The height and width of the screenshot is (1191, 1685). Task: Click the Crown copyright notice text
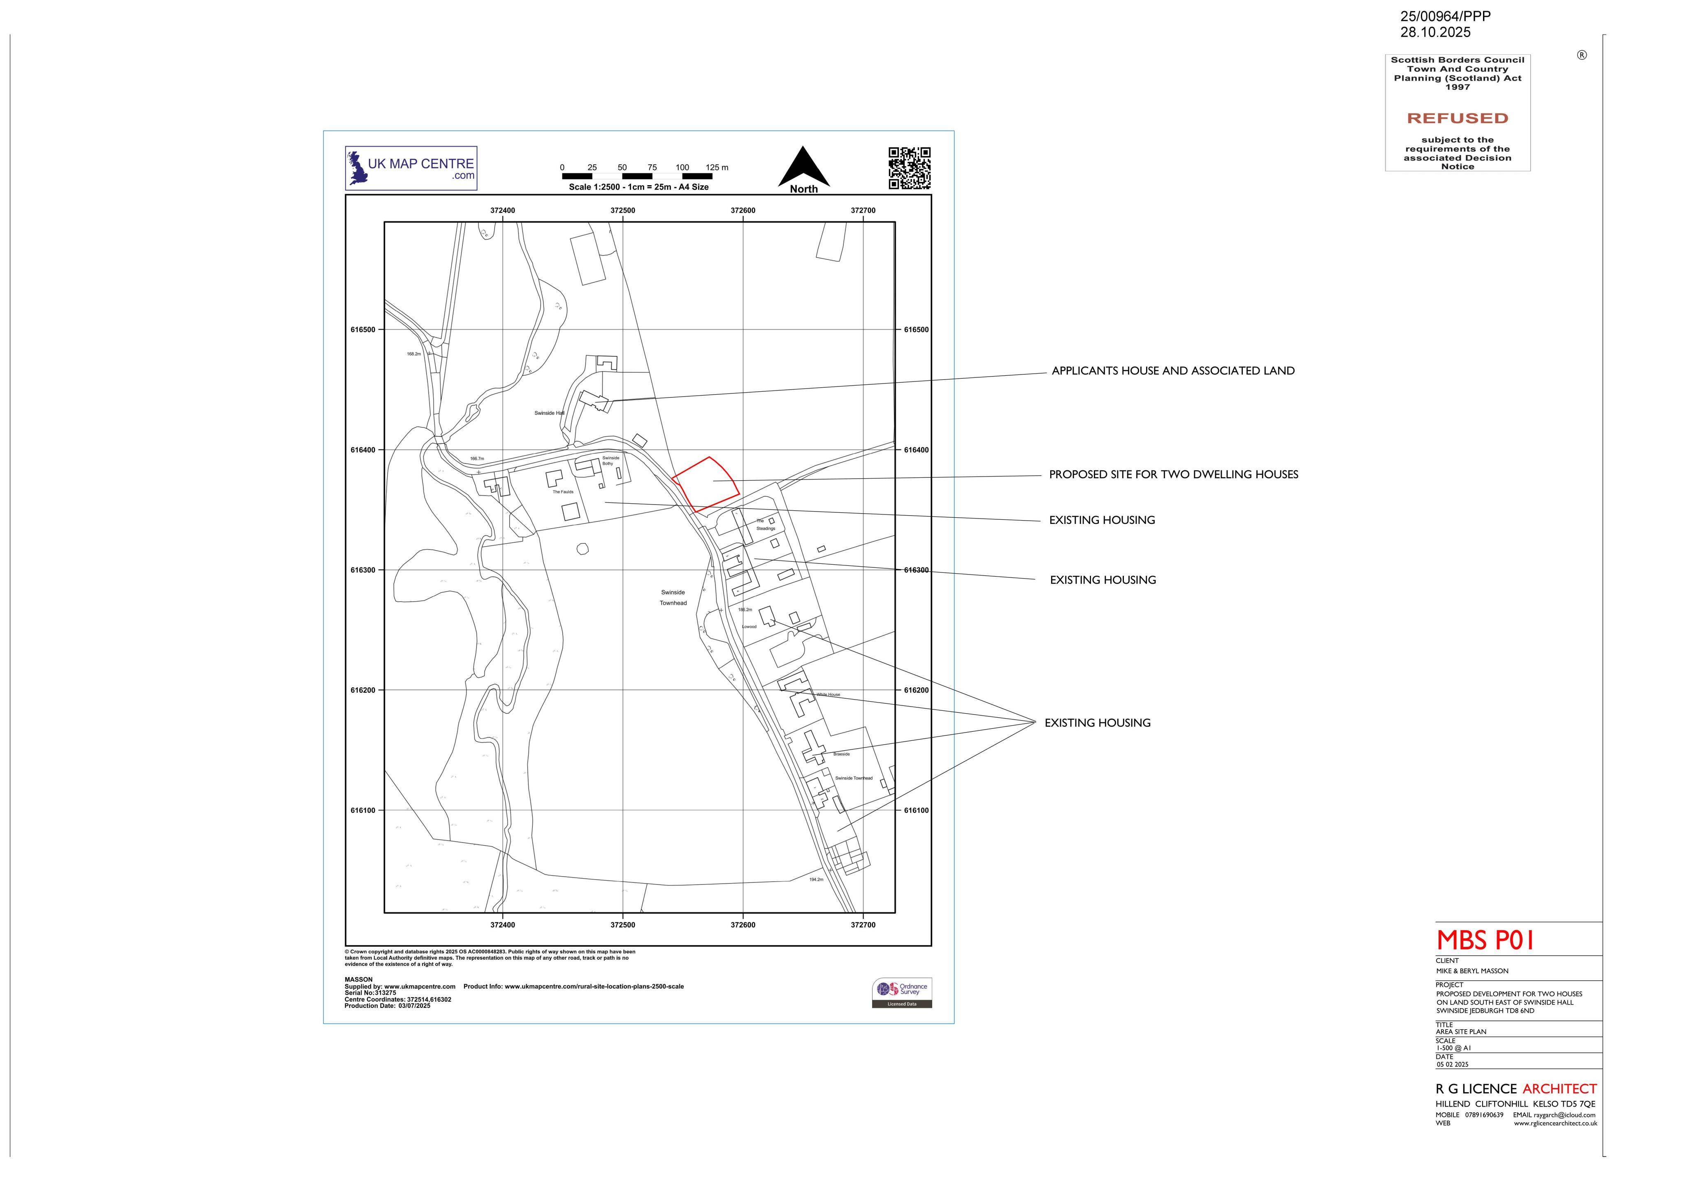point(490,958)
